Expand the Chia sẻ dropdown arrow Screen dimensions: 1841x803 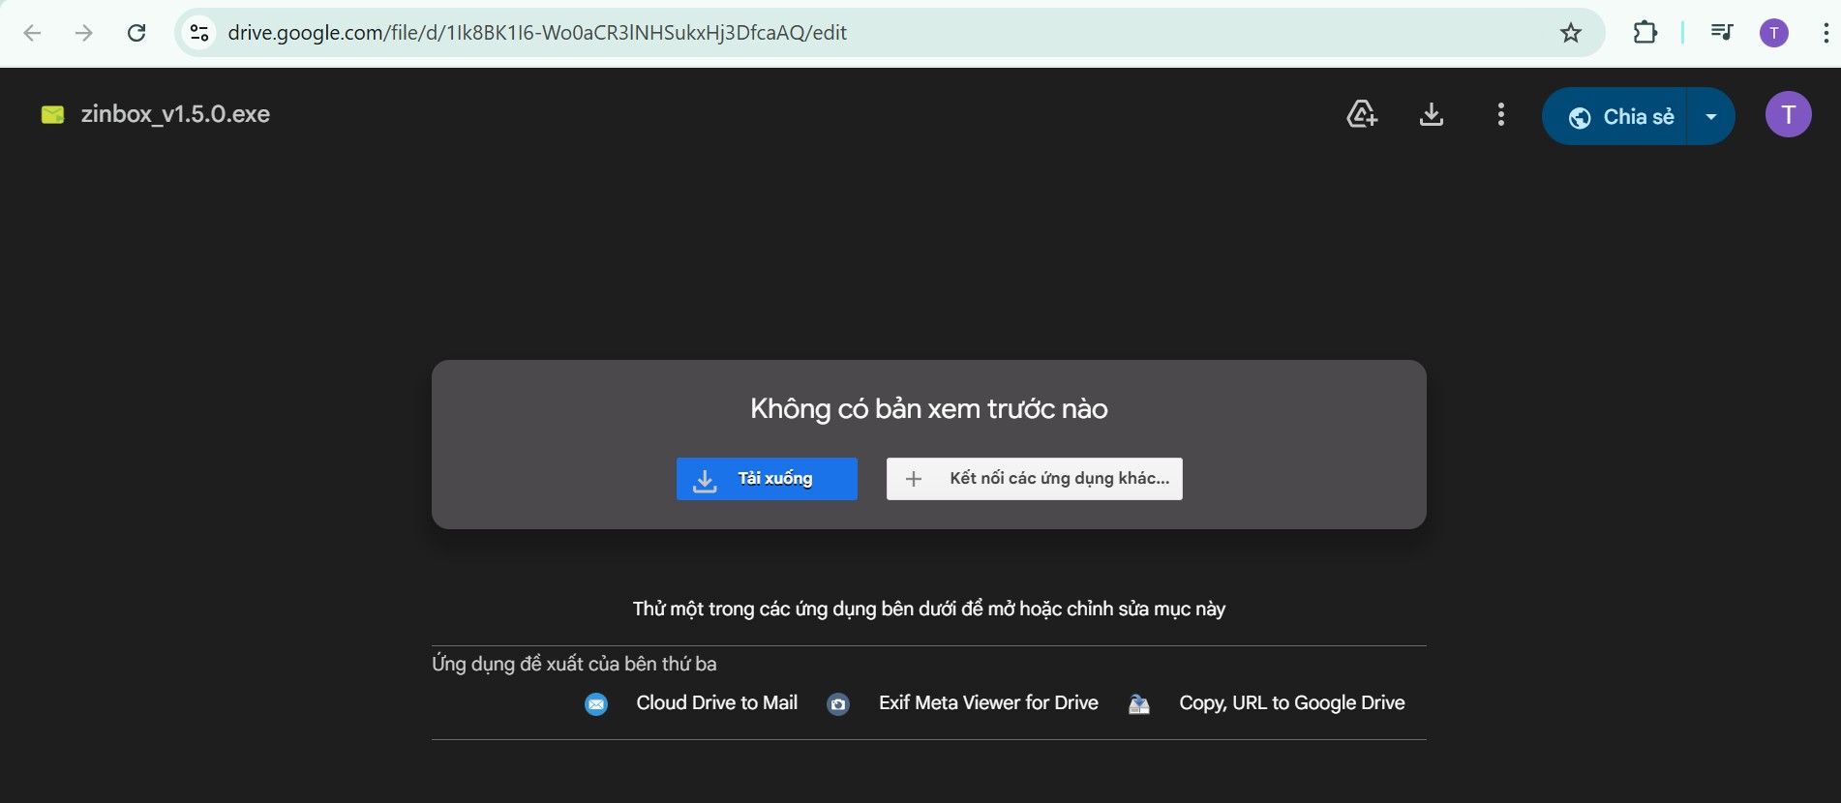(1711, 116)
